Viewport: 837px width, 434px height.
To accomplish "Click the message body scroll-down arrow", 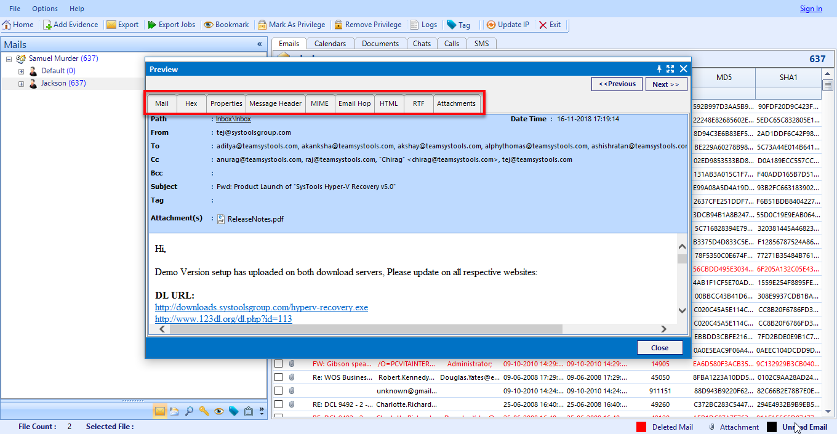I will [682, 311].
